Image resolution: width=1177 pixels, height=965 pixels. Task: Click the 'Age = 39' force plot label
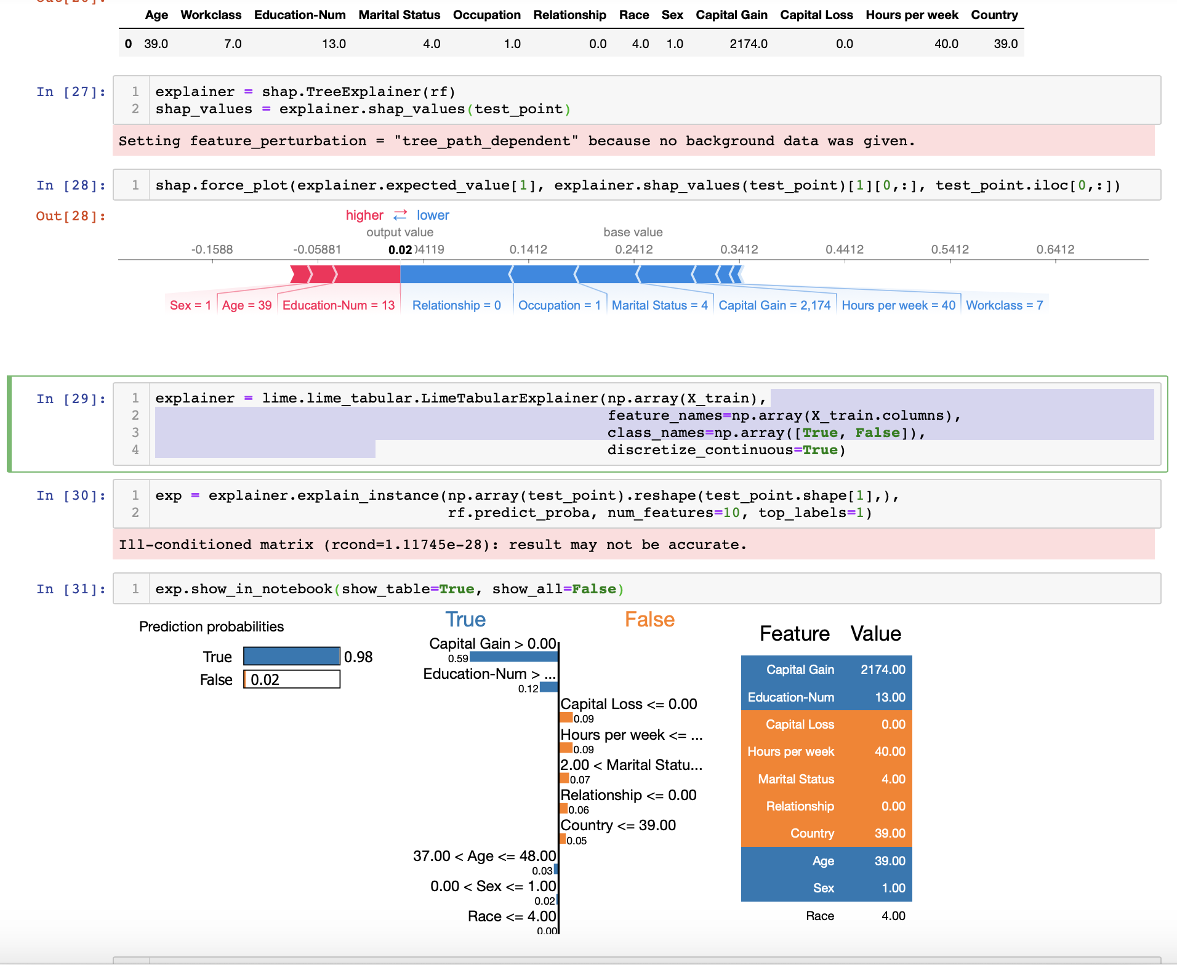click(247, 305)
